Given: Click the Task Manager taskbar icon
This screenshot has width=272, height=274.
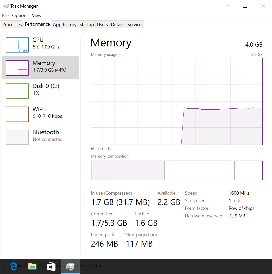Looking at the screenshot, I should [x=70, y=266].
